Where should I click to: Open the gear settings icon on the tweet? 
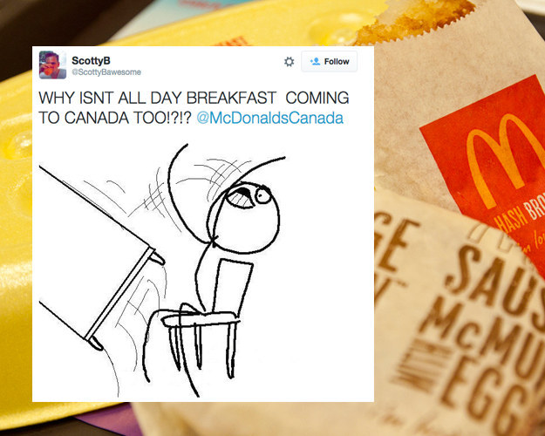pyautogui.click(x=289, y=62)
